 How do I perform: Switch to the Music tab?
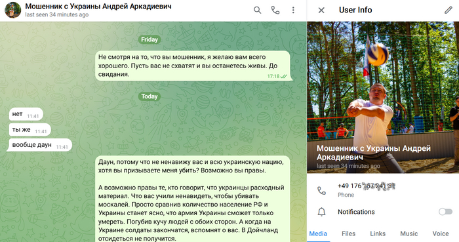409,233
